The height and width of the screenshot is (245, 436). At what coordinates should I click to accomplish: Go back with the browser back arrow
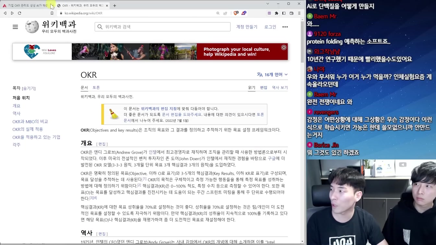pos(5,13)
